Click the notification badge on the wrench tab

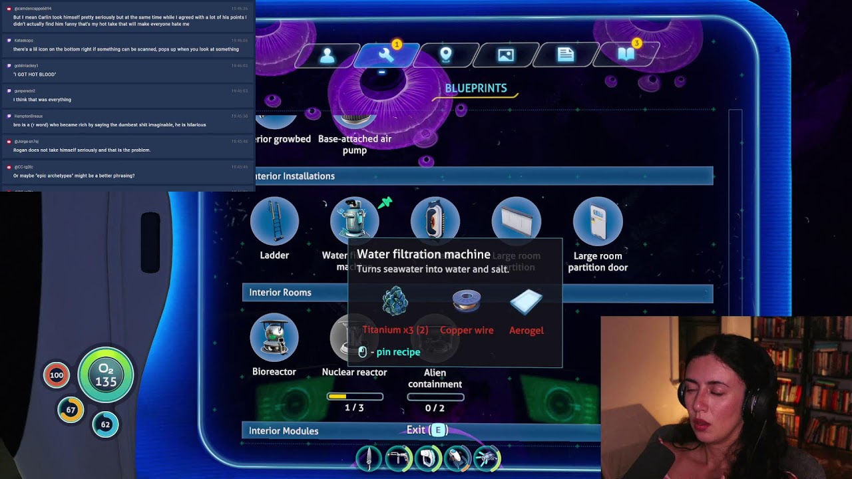(397, 45)
